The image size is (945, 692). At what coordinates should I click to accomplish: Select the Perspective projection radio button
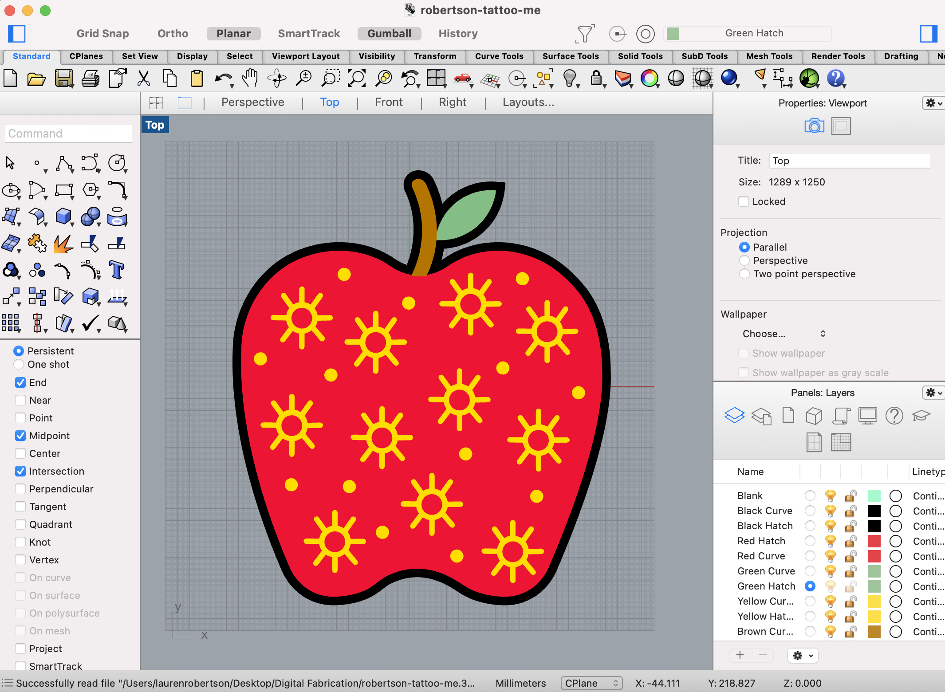(744, 260)
